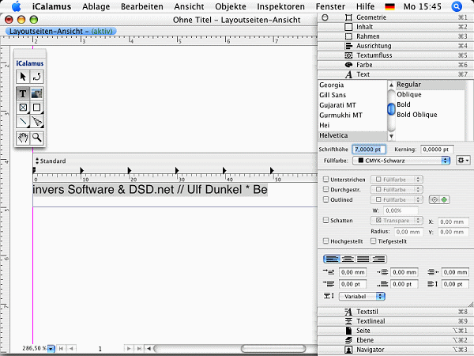474x356 pixels.
Task: Toggle Hochgestellt checkbox
Action: (325, 241)
